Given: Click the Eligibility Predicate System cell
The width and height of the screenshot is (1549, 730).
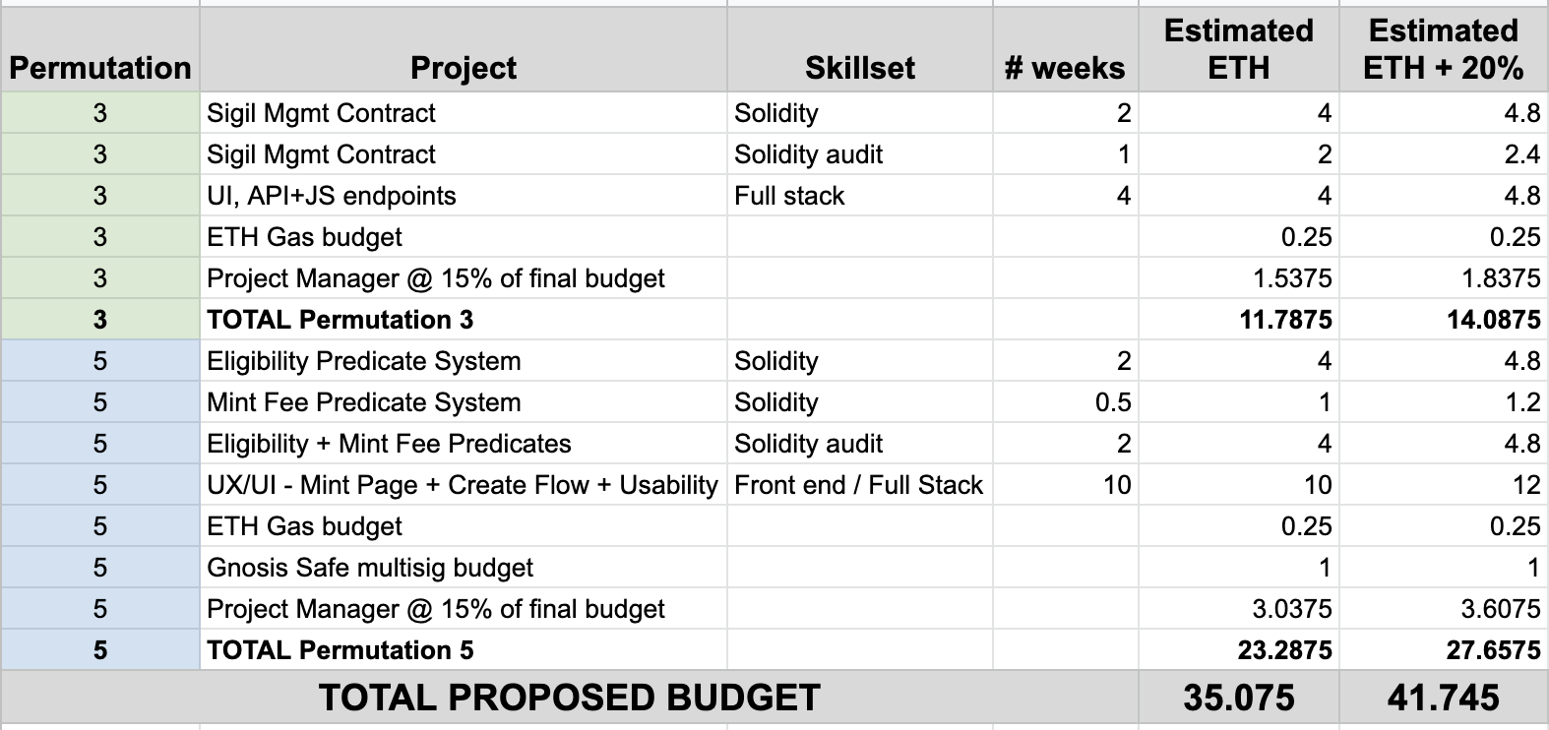Looking at the screenshot, I should point(364,361).
